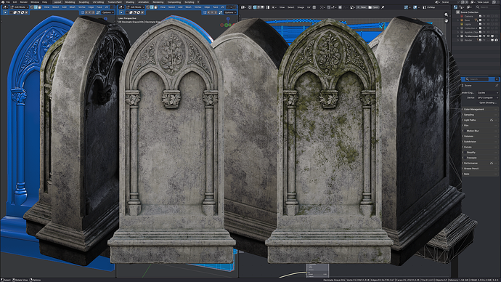501x282 pixels.
Task: Expand Color Management panel
Action: tap(479, 109)
